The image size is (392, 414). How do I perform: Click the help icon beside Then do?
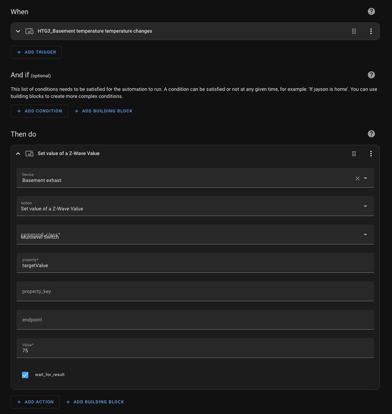pos(371,134)
